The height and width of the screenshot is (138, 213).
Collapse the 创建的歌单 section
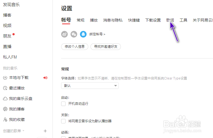point(14,131)
